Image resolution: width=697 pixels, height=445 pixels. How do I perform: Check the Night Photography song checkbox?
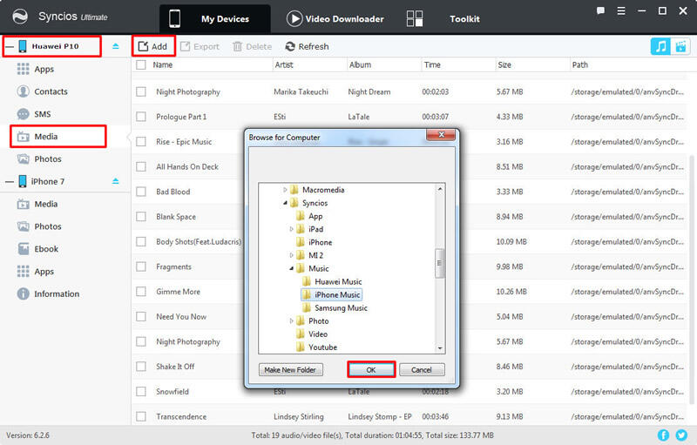coord(141,92)
